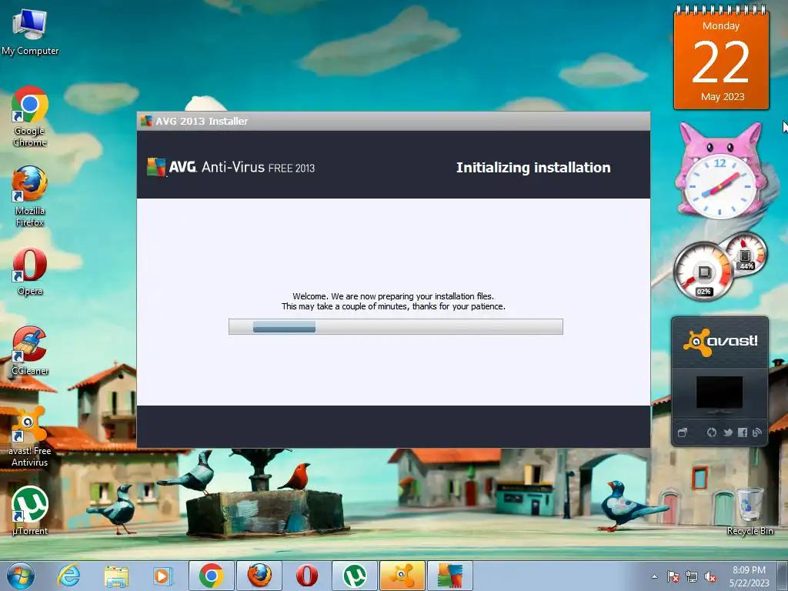Click the avast! gadget RSS feed icon

757,432
